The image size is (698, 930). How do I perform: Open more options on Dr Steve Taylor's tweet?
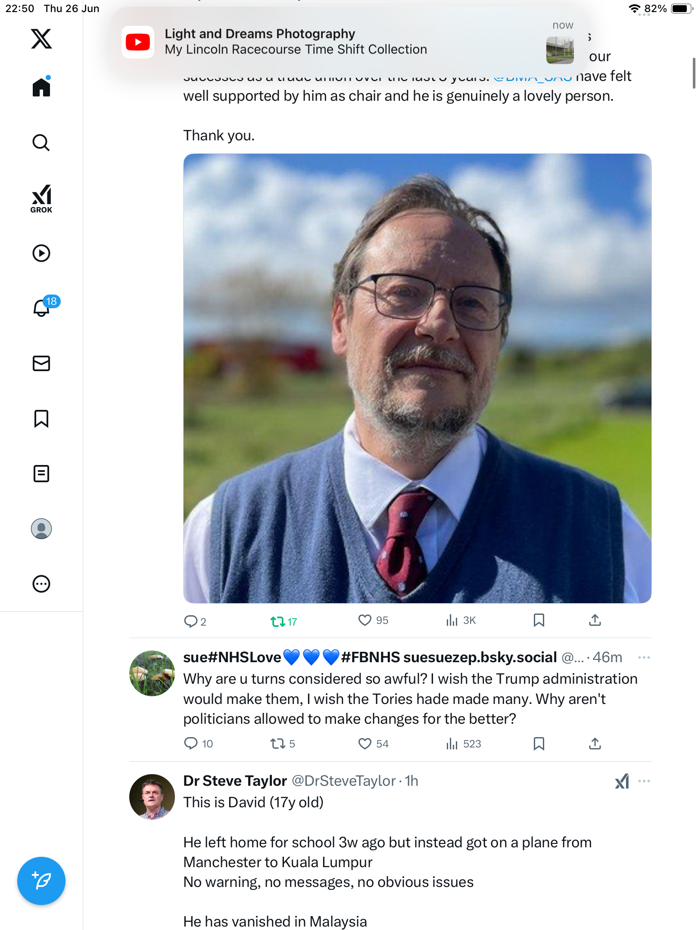pos(644,781)
